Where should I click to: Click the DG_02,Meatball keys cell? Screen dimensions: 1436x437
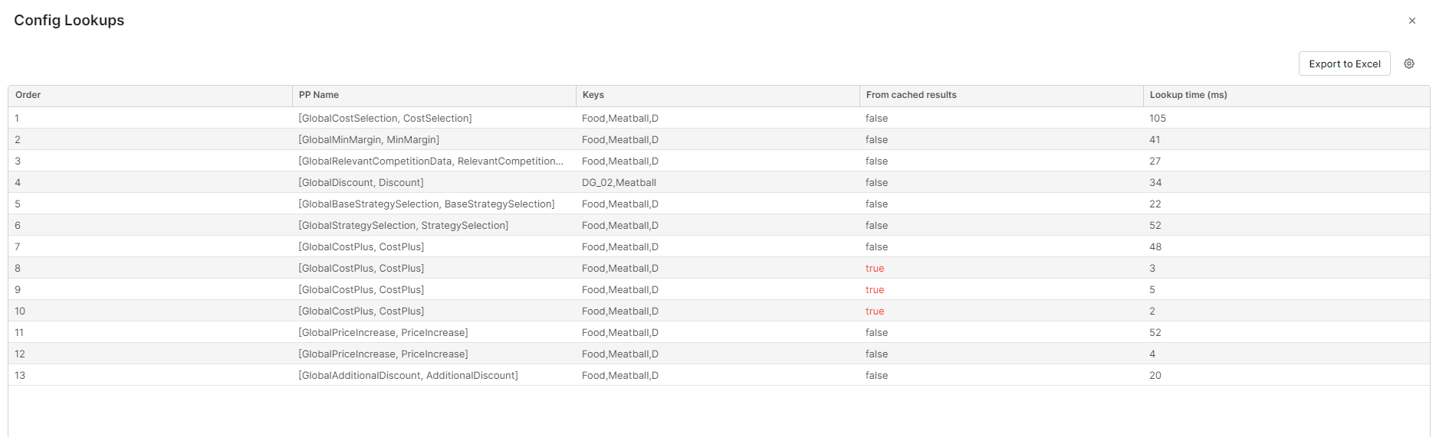tap(619, 182)
